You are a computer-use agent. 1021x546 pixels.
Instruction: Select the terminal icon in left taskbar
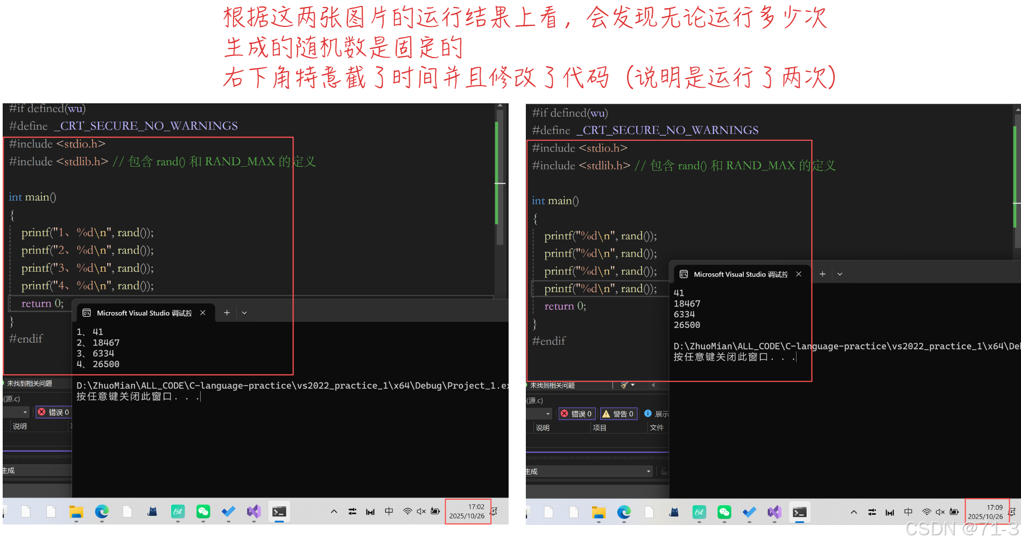(279, 512)
